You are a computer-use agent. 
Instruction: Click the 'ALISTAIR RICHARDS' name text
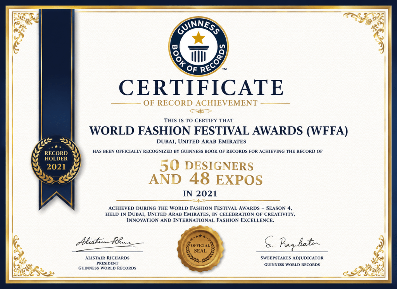click(x=107, y=258)
